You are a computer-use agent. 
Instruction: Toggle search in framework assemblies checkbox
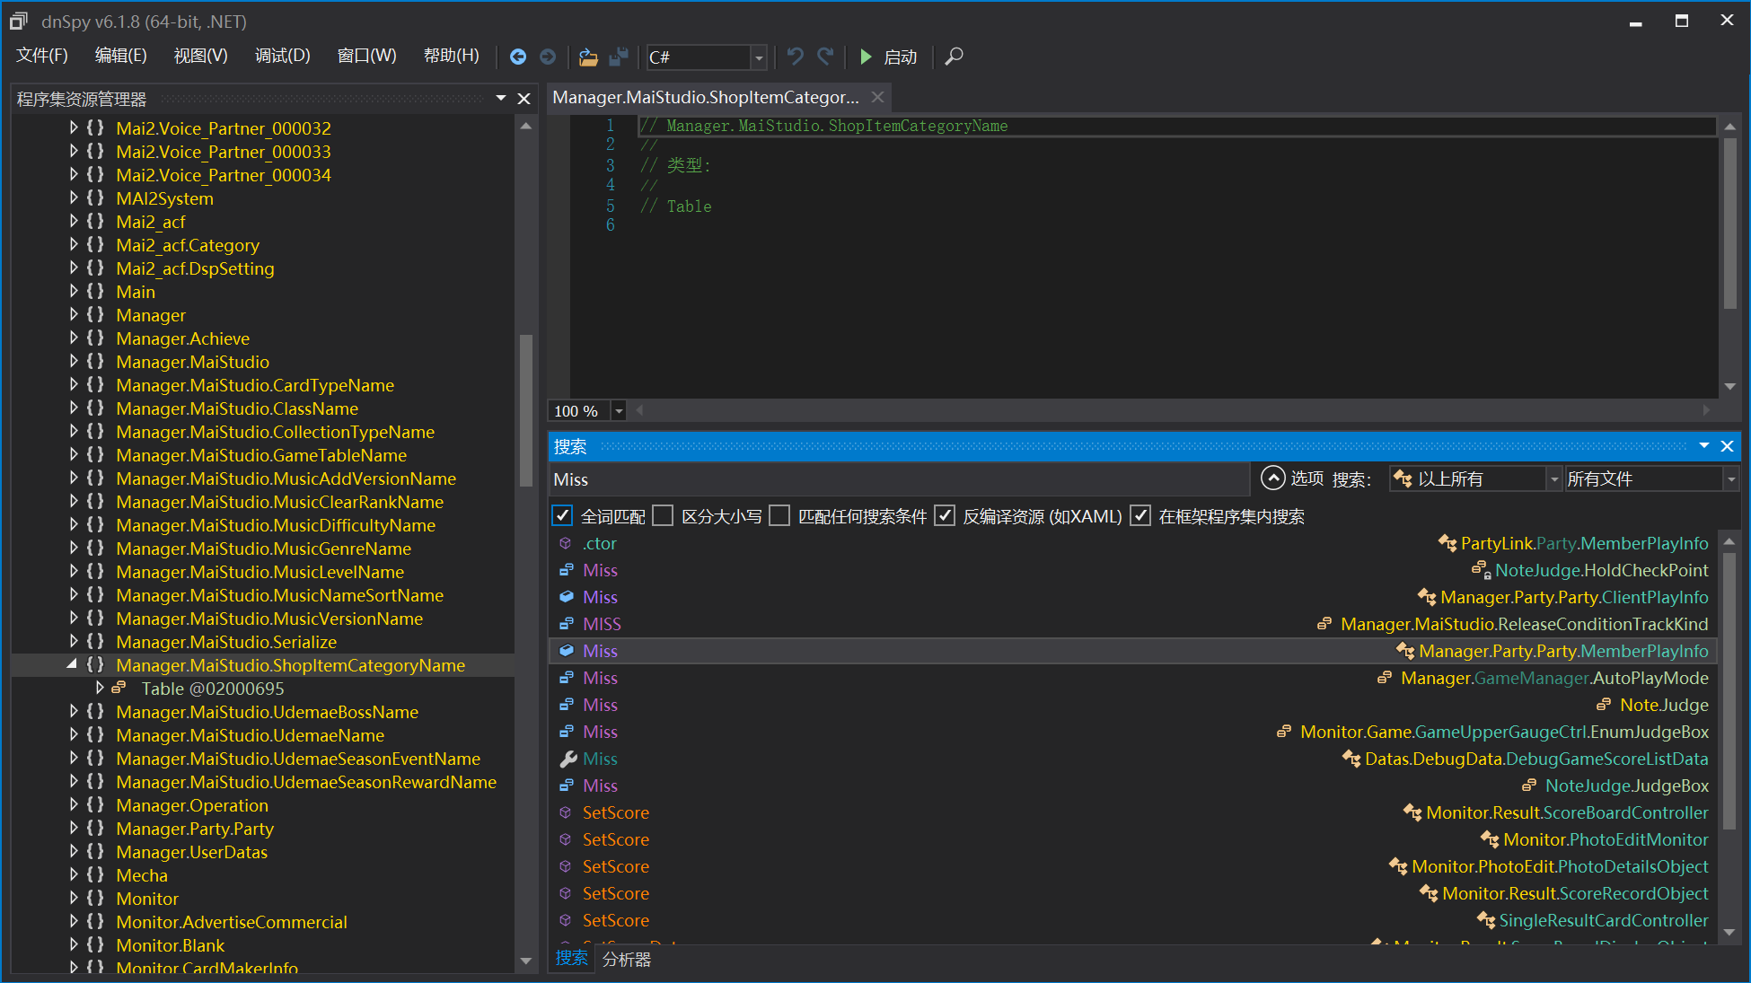tap(1140, 515)
